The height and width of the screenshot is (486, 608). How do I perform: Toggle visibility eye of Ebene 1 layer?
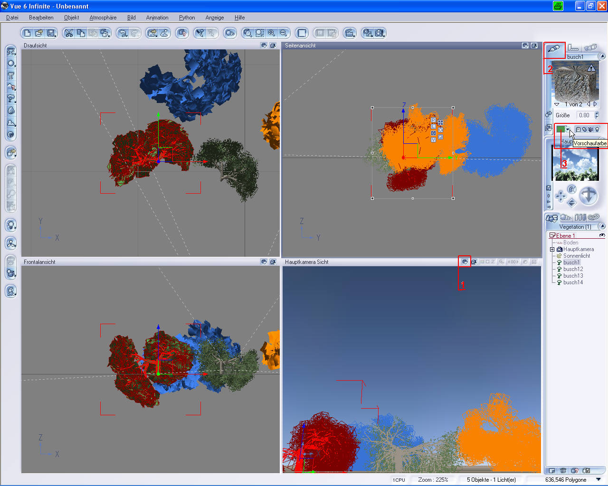pyautogui.click(x=602, y=235)
